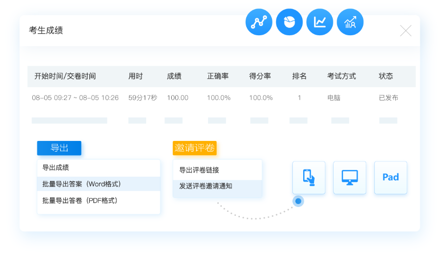This screenshot has height=253, width=443.
Task: Close the 考生成绩 dialog
Action: (405, 31)
